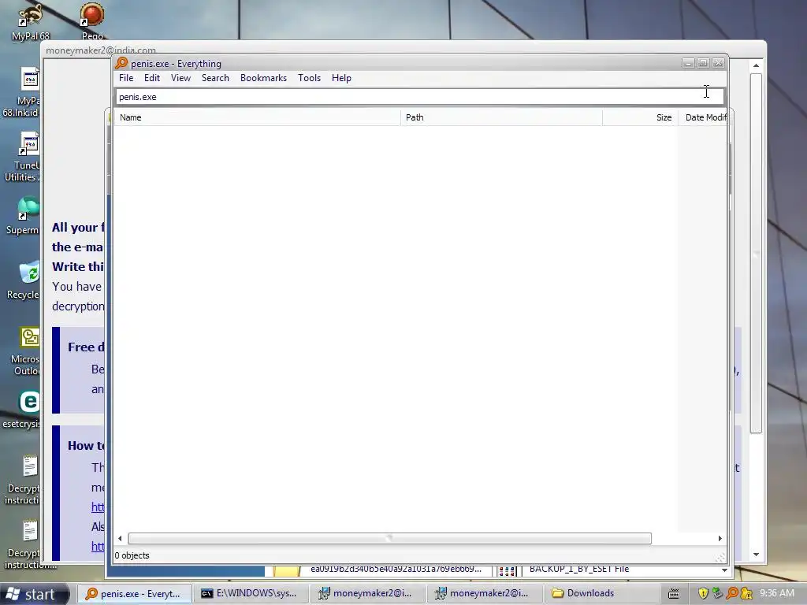
Task: Click the Everything magnifier icon in title bar
Action: pyautogui.click(x=121, y=63)
